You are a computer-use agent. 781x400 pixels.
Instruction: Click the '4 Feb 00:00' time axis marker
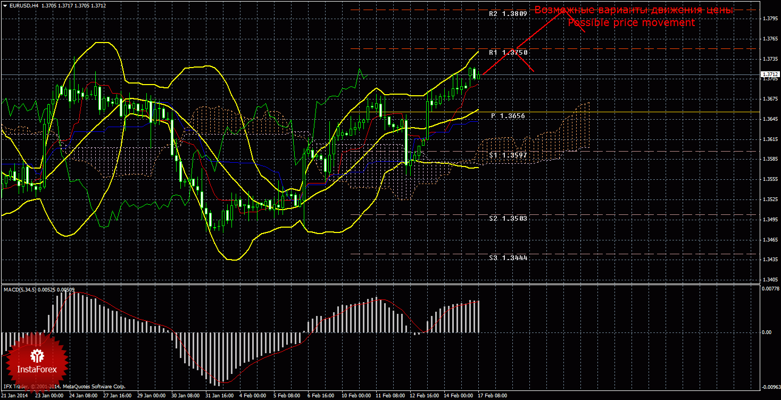click(x=252, y=396)
